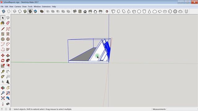
Task: Select the Rectangle tool
Action: (3, 34)
